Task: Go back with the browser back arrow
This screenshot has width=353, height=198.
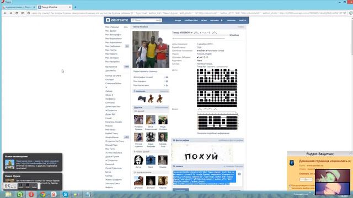Action: [5, 13]
